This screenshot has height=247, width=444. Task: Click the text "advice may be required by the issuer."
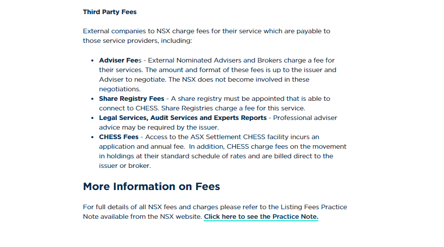tap(158, 128)
